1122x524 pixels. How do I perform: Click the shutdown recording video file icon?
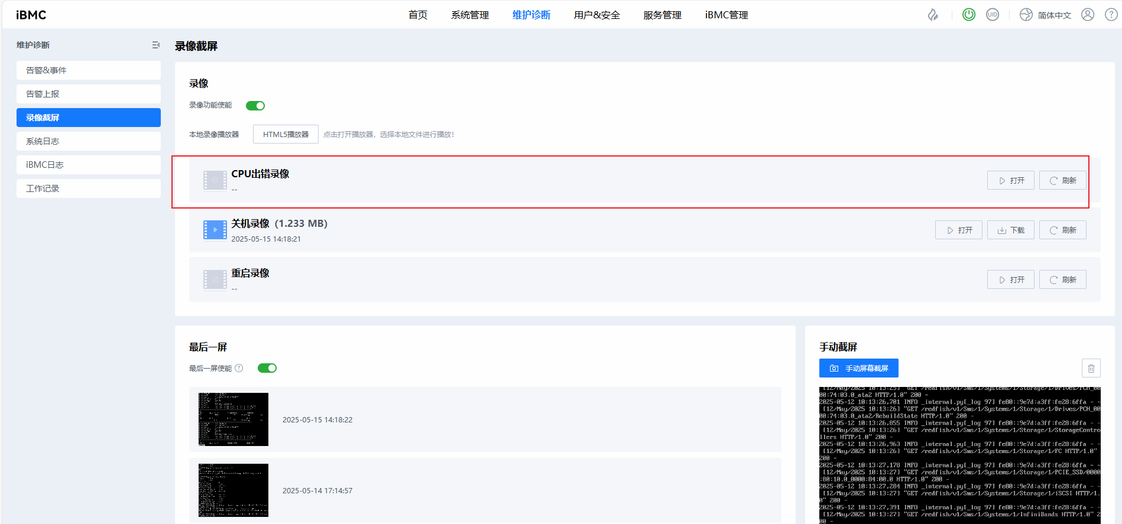(x=215, y=230)
